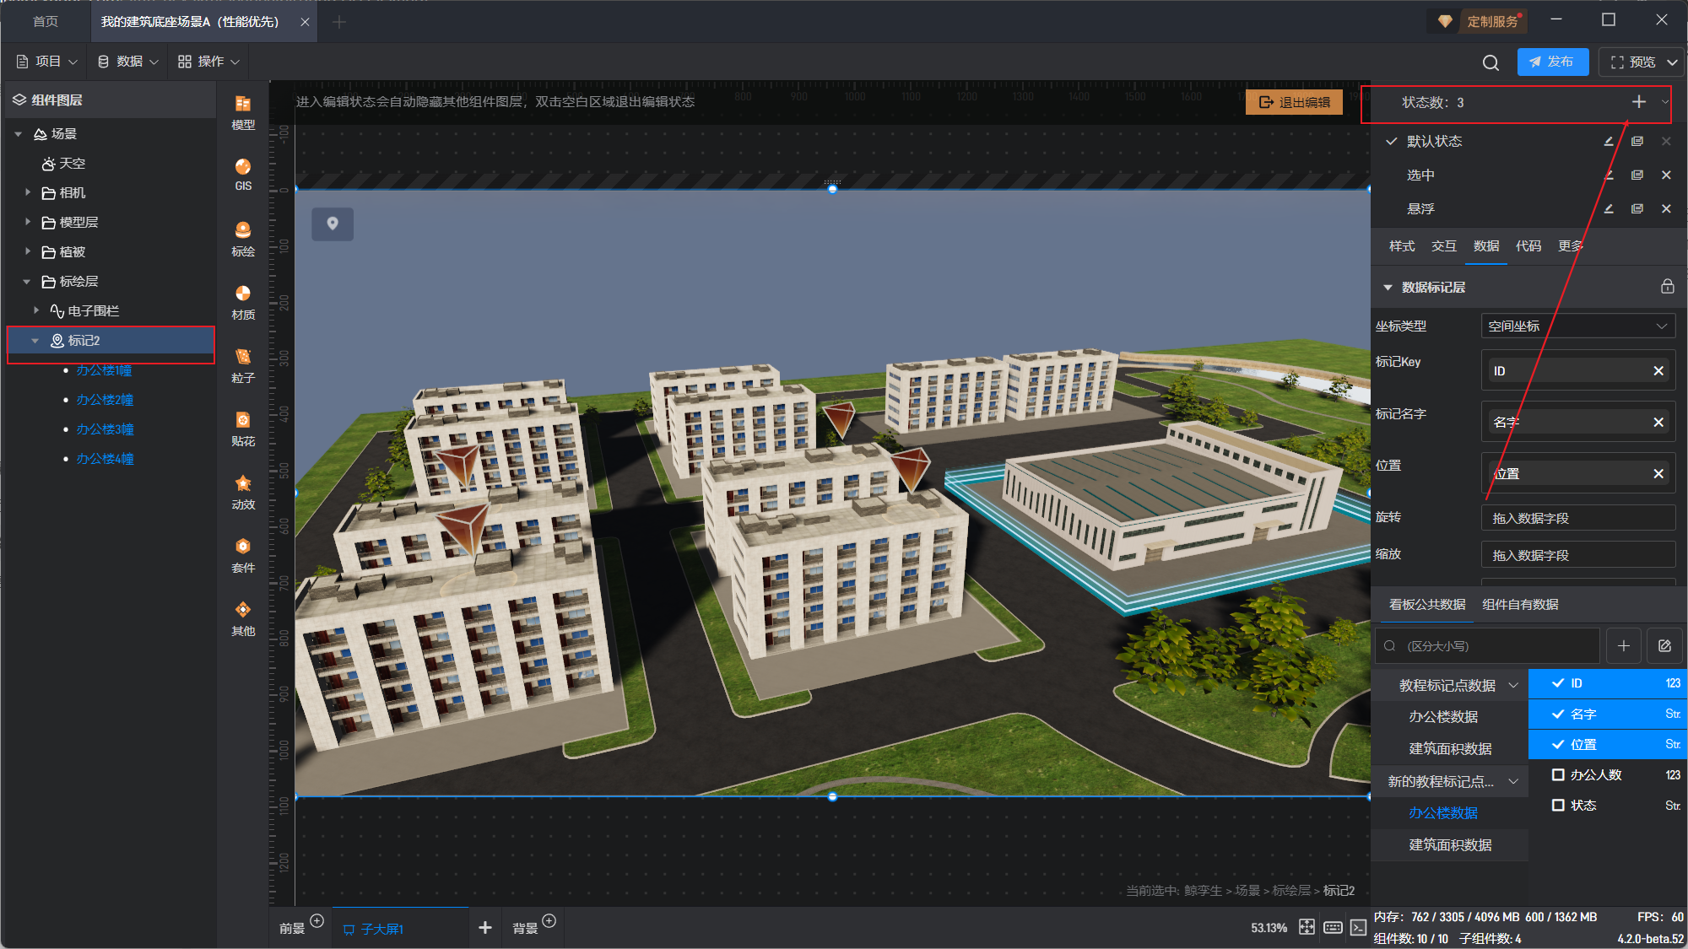Screen dimensions: 1688x949
Task: Expand the 模型层 tree folder
Action: pos(28,222)
